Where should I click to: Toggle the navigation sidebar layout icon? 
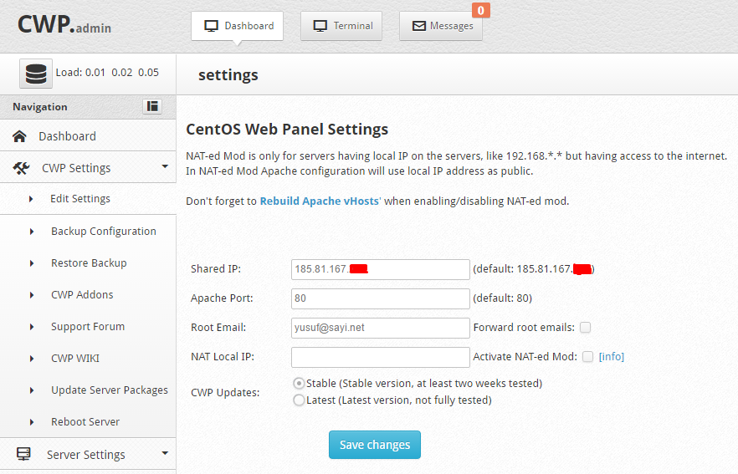coord(152,106)
